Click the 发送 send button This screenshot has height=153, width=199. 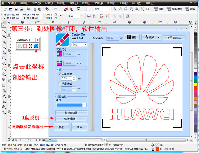click(x=62, y=127)
